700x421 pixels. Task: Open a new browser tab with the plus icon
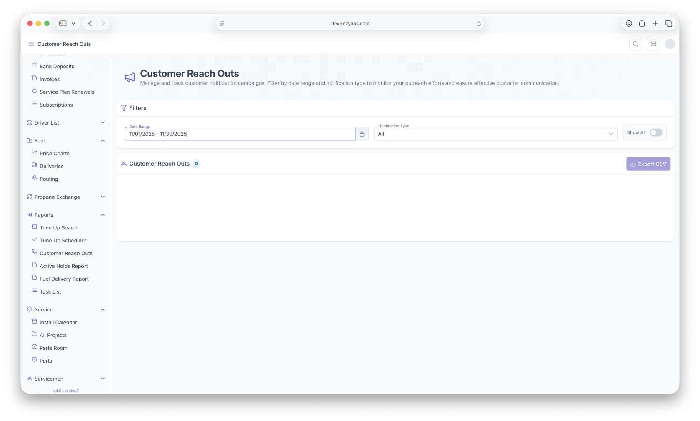pos(655,23)
